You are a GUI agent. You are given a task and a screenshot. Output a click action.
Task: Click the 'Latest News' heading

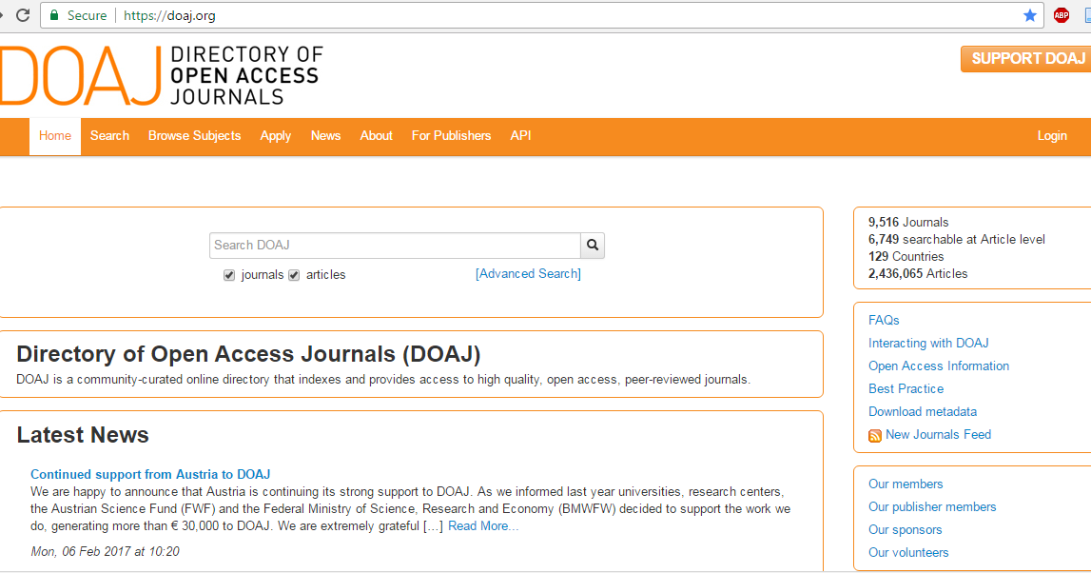point(83,435)
